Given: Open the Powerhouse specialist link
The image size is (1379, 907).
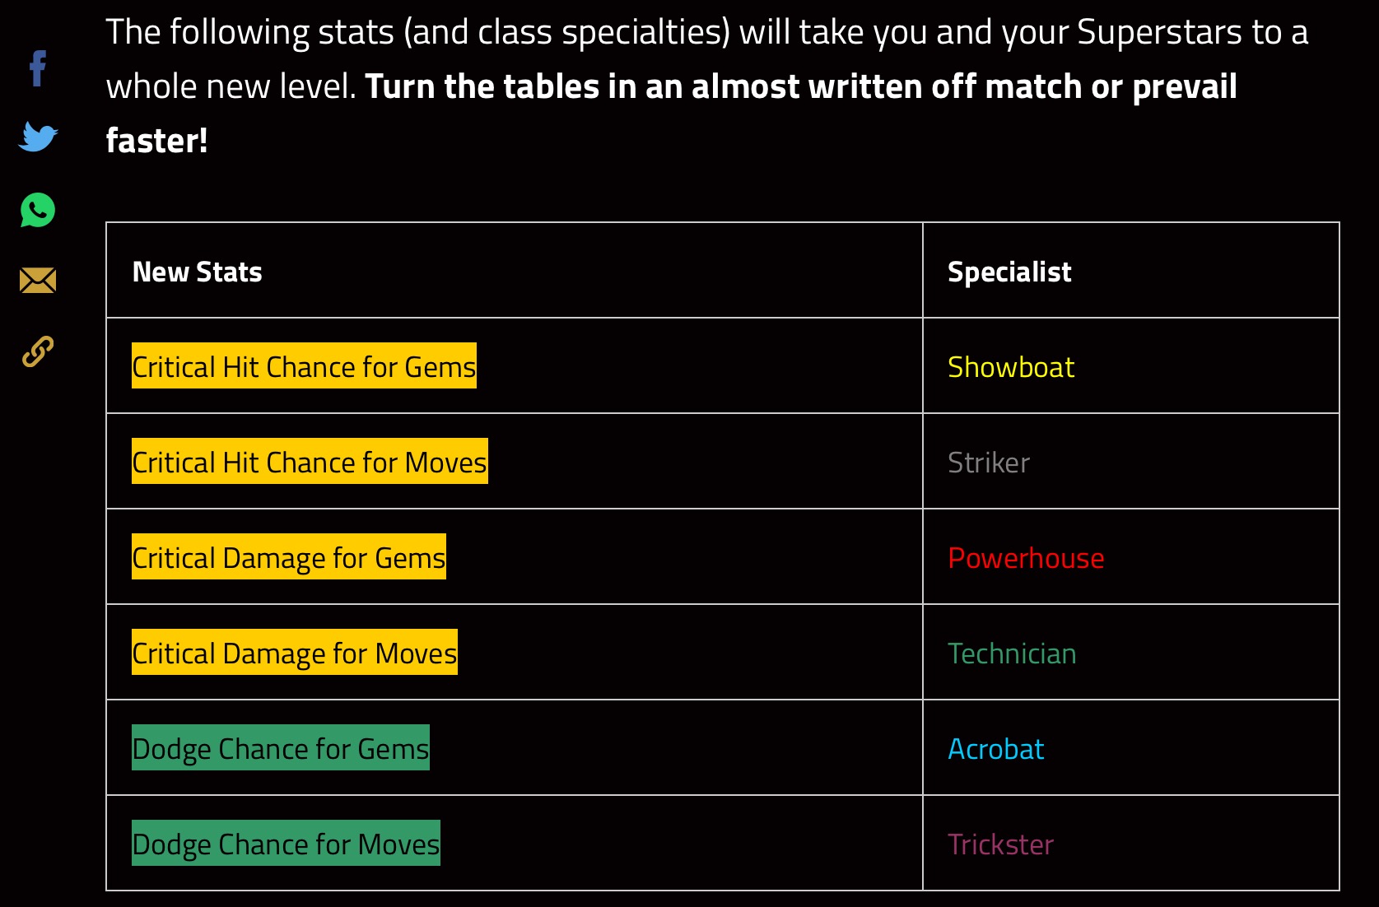Looking at the screenshot, I should click(1026, 558).
